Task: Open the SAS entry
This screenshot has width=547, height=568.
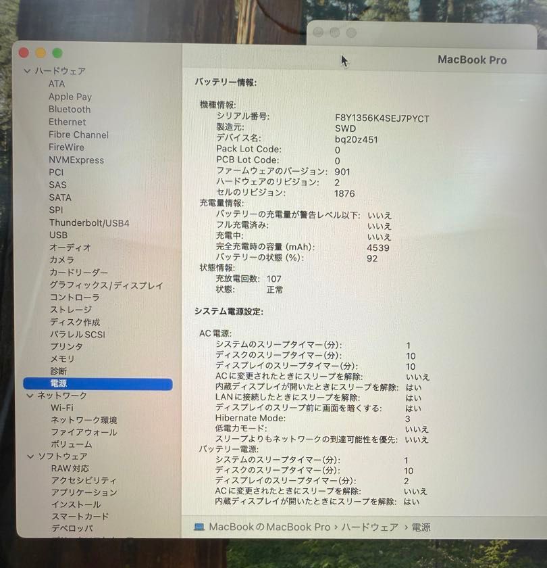Action: coord(58,185)
